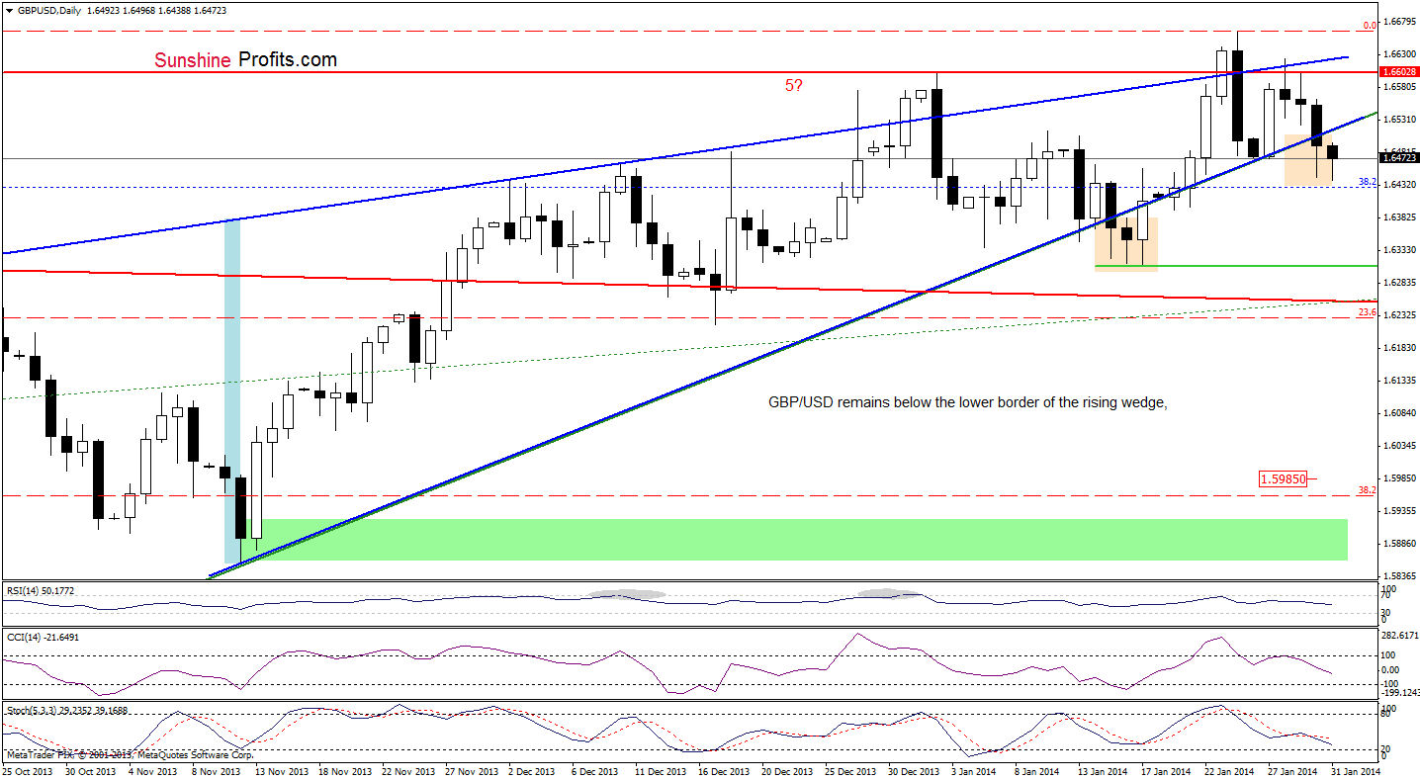Click the 1.60840 price axis value
Screen dimensions: 1420x780
[1399, 412]
